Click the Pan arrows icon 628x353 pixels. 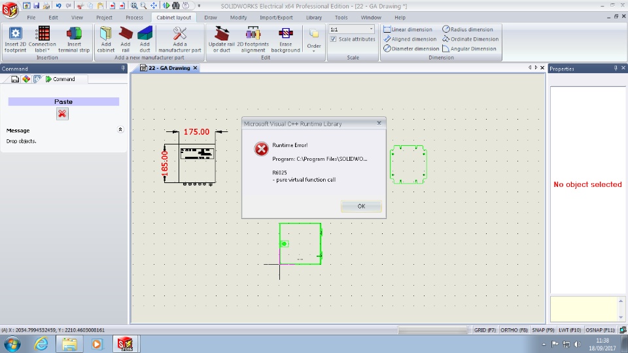[x=154, y=6]
